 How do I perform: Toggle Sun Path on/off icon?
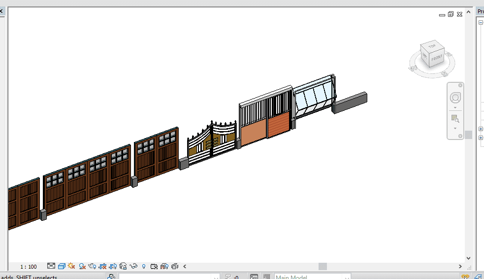[x=71, y=267]
